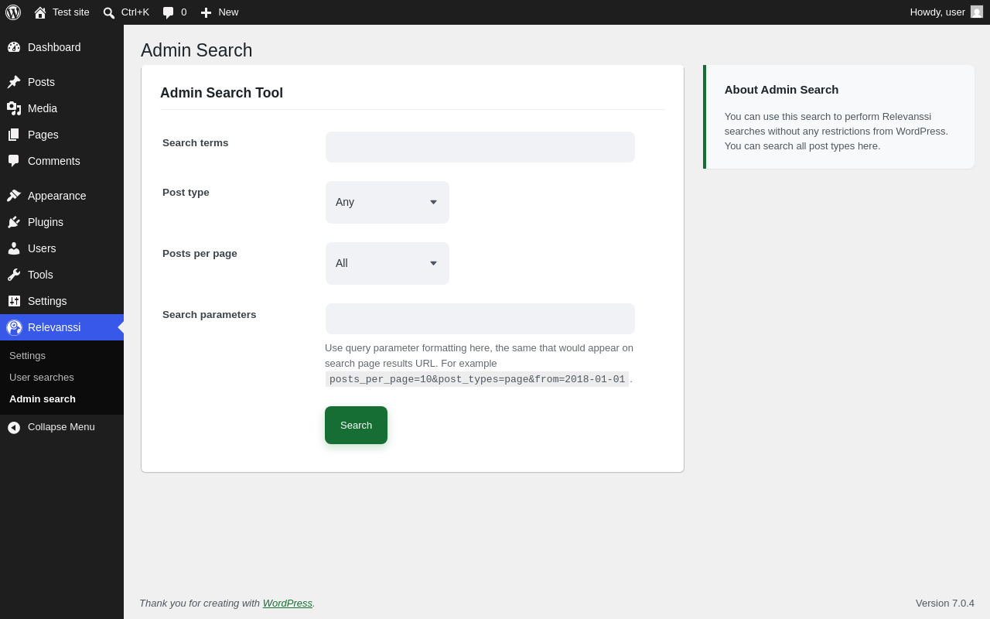Image resolution: width=990 pixels, height=619 pixels.
Task: Click the Admin Search Tool heading
Action: (221, 93)
